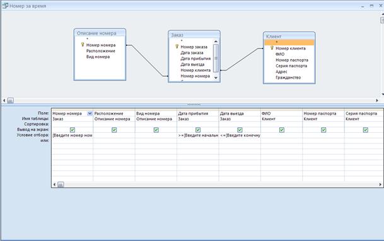Select Вид номера in Описание номера table
384x241 pixels.
98,57
